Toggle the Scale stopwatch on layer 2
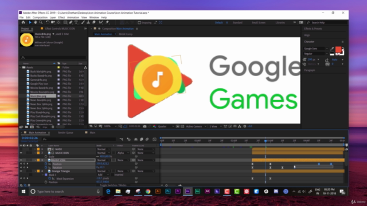This screenshot has height=206, width=367. (x=46, y=156)
